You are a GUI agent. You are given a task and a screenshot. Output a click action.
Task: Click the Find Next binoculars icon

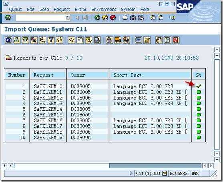pos(141,18)
